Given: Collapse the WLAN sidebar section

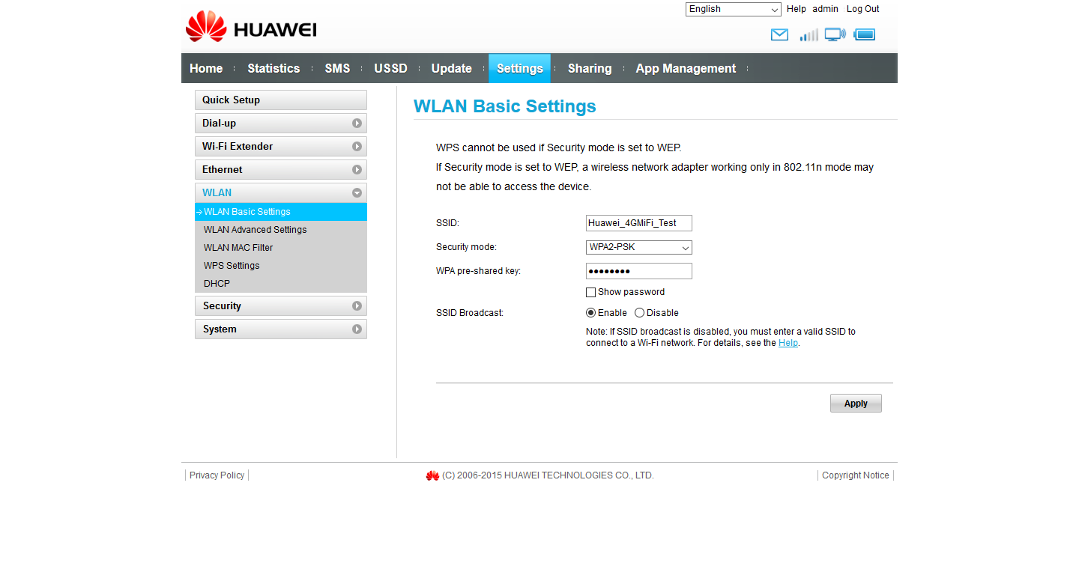Looking at the screenshot, I should click(x=357, y=193).
